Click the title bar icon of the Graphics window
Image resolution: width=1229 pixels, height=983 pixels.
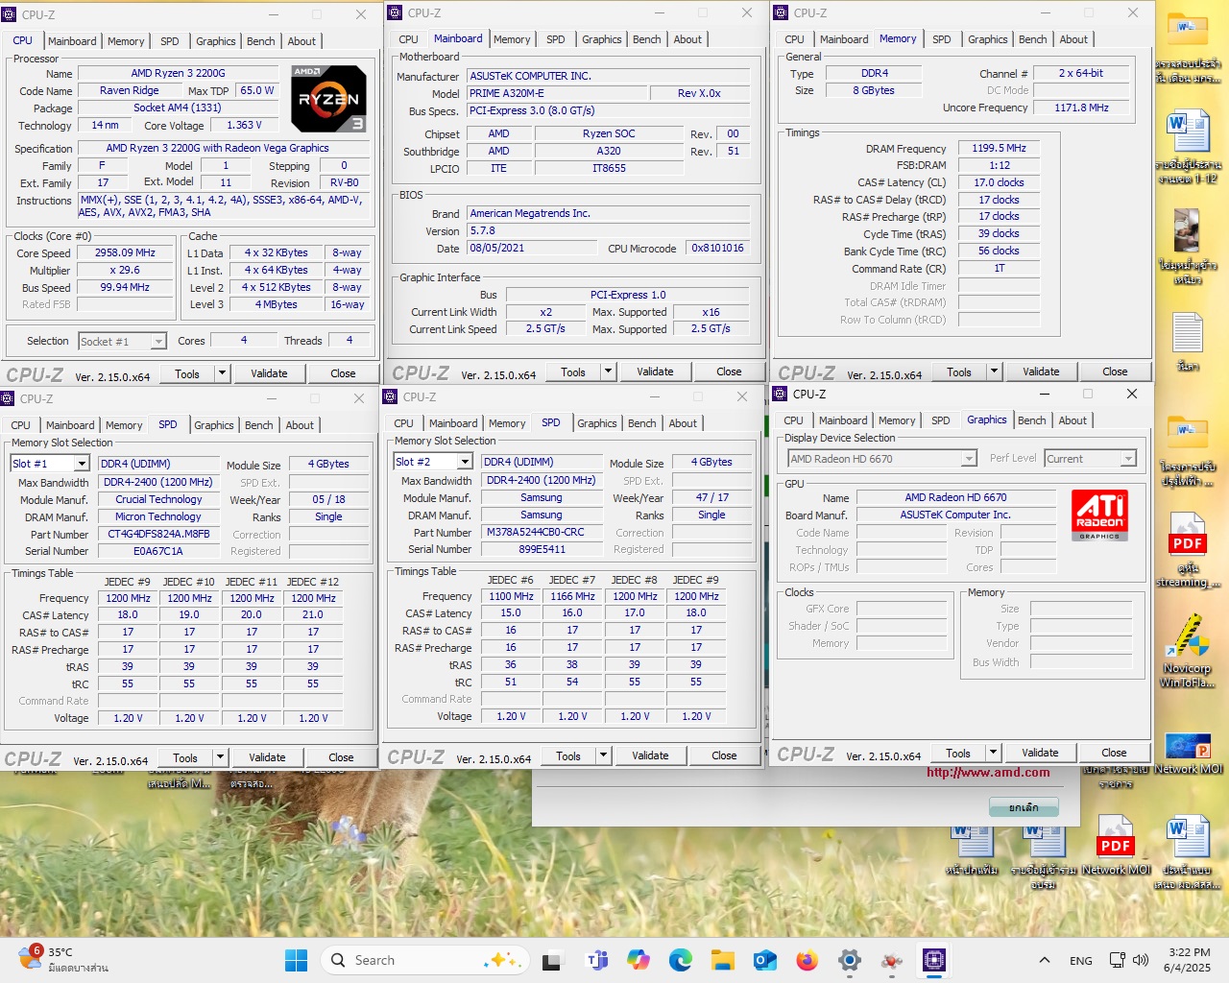coord(780,394)
